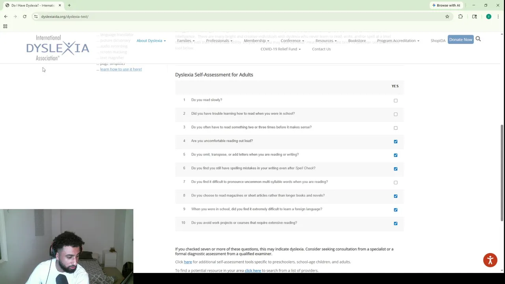Click the page vertical scrollbar thumb
The width and height of the screenshot is (505, 284).
tap(502, 173)
